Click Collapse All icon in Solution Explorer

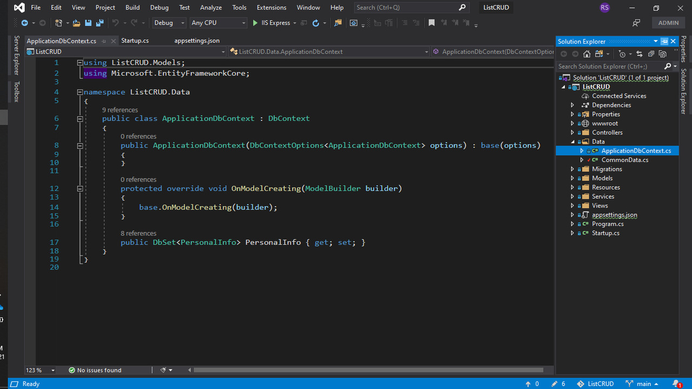(651, 54)
